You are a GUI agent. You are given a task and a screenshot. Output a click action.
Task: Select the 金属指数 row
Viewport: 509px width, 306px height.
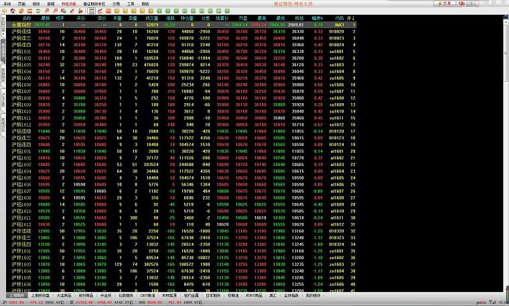[x=181, y=25]
